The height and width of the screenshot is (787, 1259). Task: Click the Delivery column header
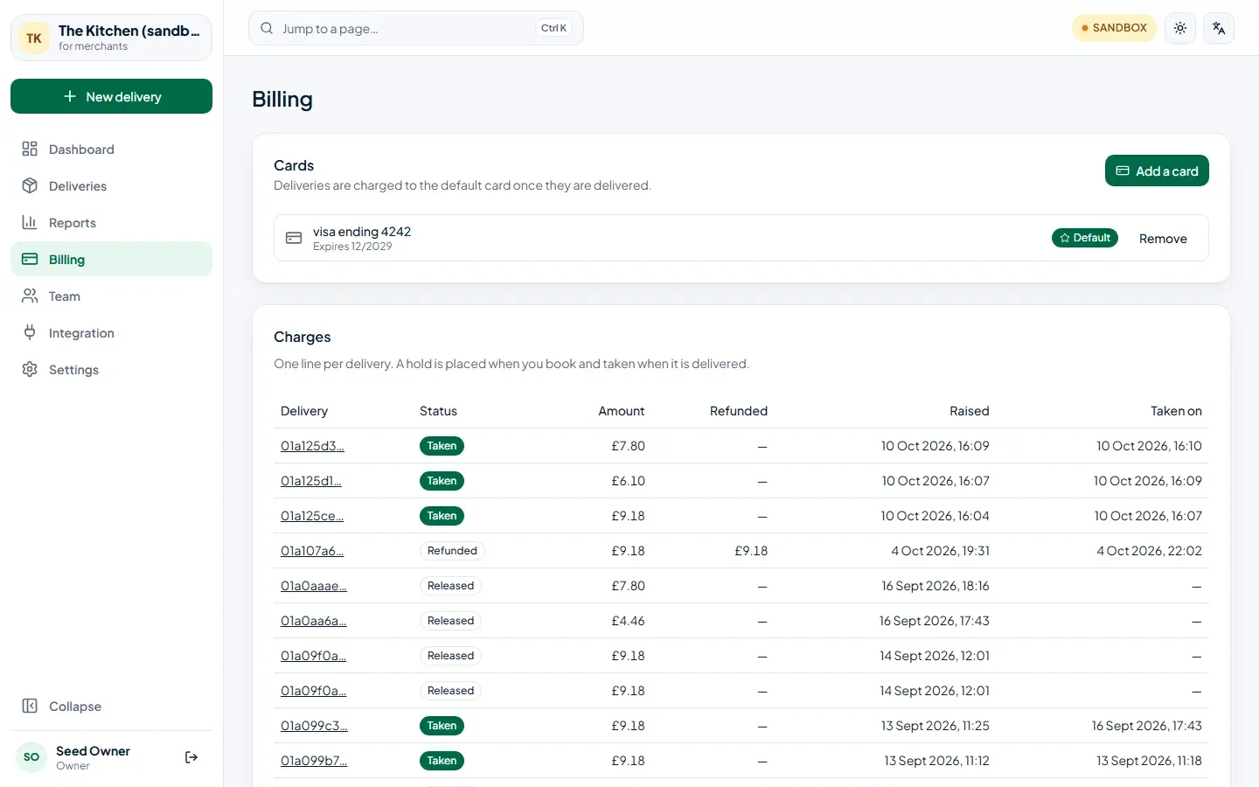tap(304, 411)
